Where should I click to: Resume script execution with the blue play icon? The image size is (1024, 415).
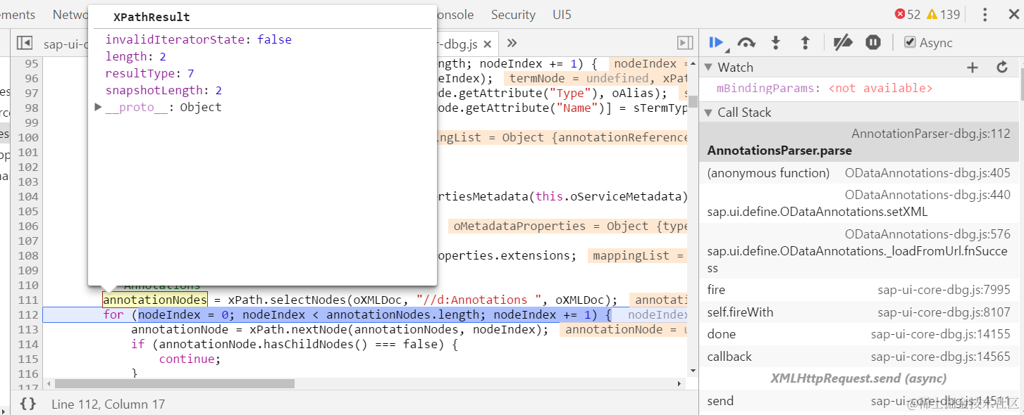coord(716,43)
